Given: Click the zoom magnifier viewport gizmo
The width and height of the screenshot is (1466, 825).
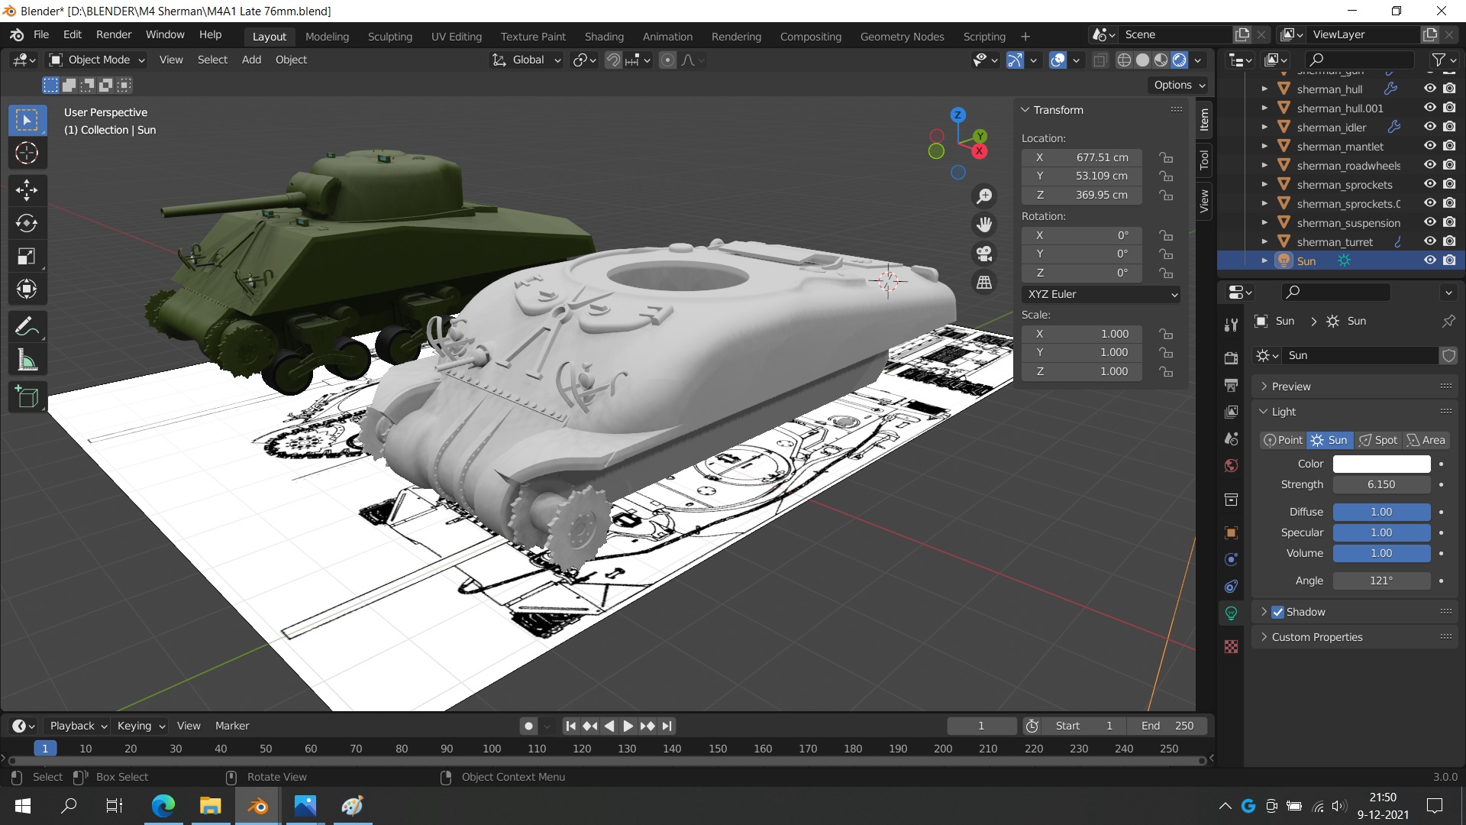Looking at the screenshot, I should 984,196.
